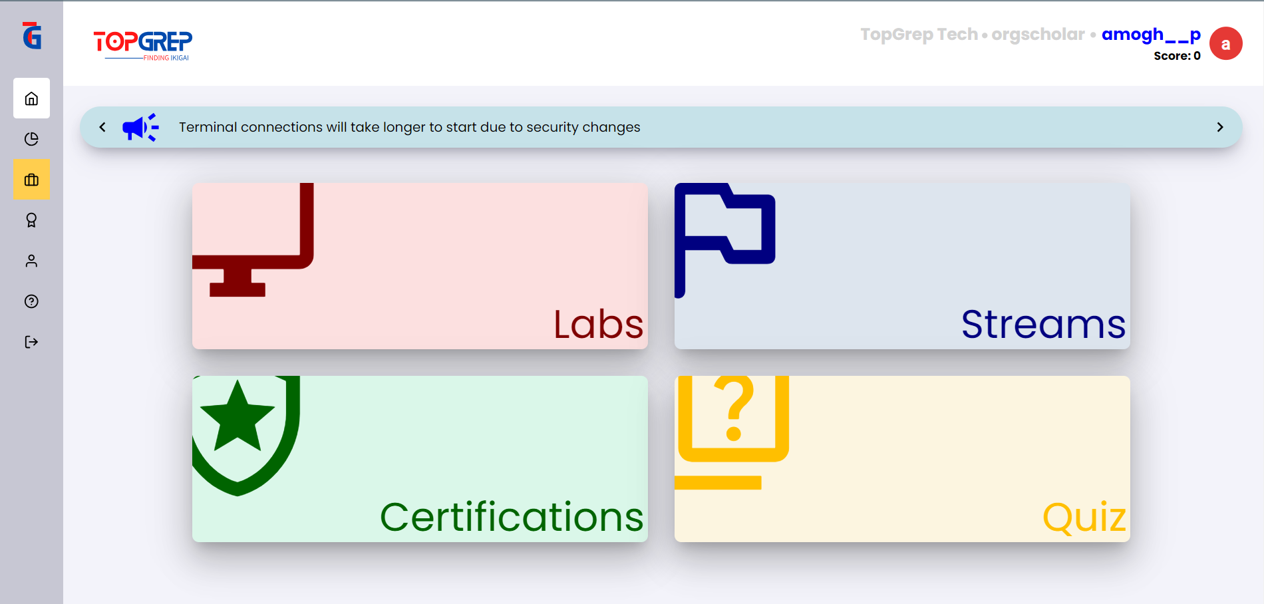Open the pie chart analytics icon
Viewport: 1264px width, 604px height.
(31, 139)
